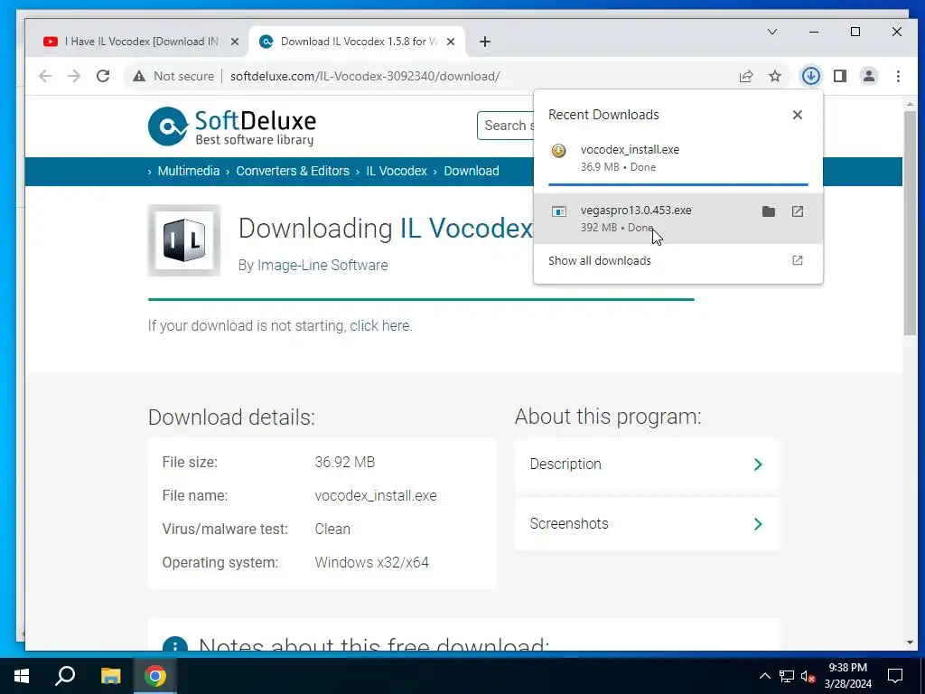Click the Download breadcrumb
This screenshot has height=694, width=925.
click(471, 171)
